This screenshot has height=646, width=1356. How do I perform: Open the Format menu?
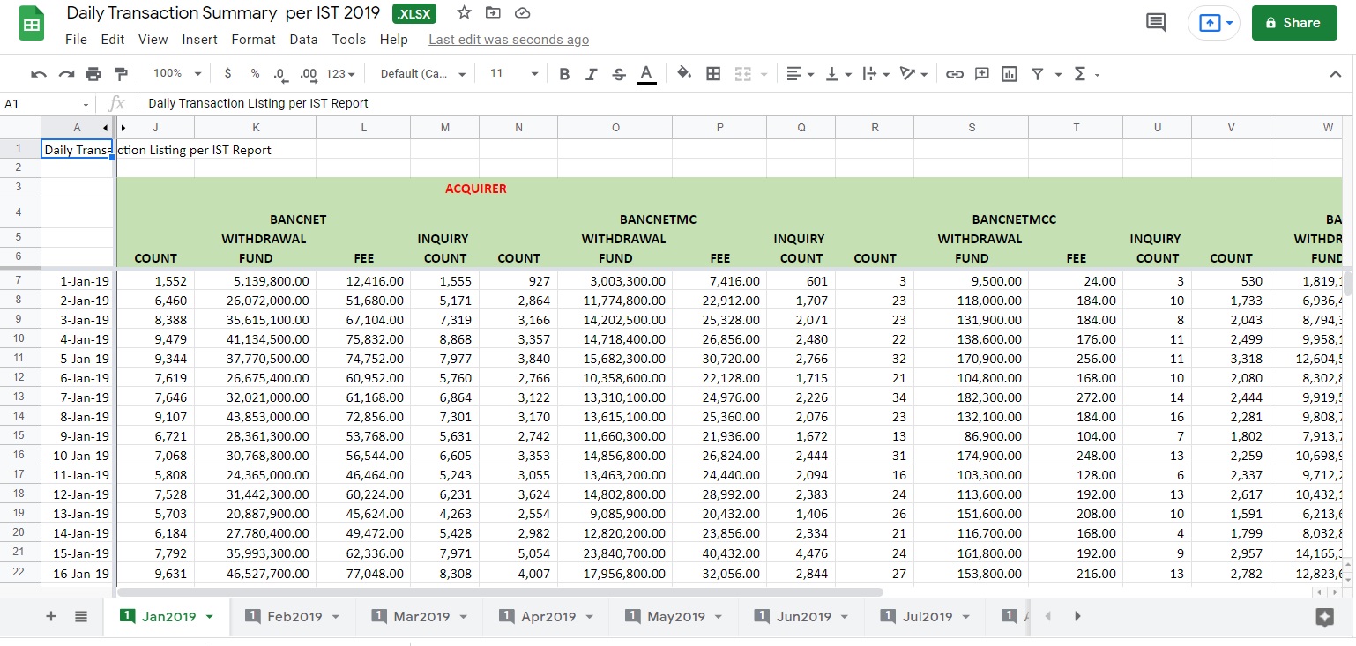point(254,40)
